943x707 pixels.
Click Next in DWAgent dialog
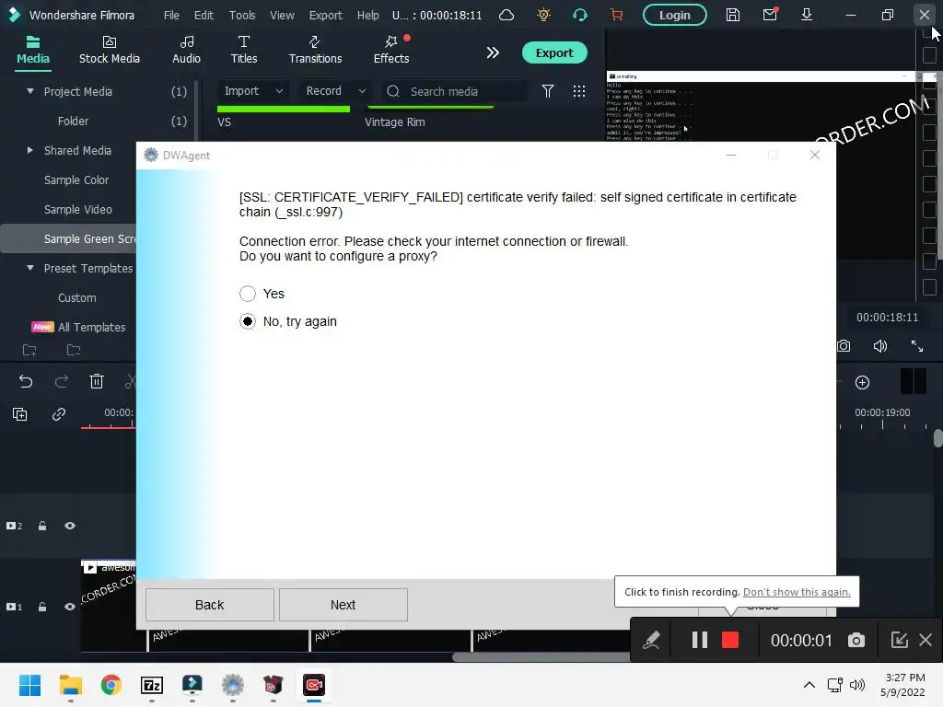pyautogui.click(x=343, y=605)
